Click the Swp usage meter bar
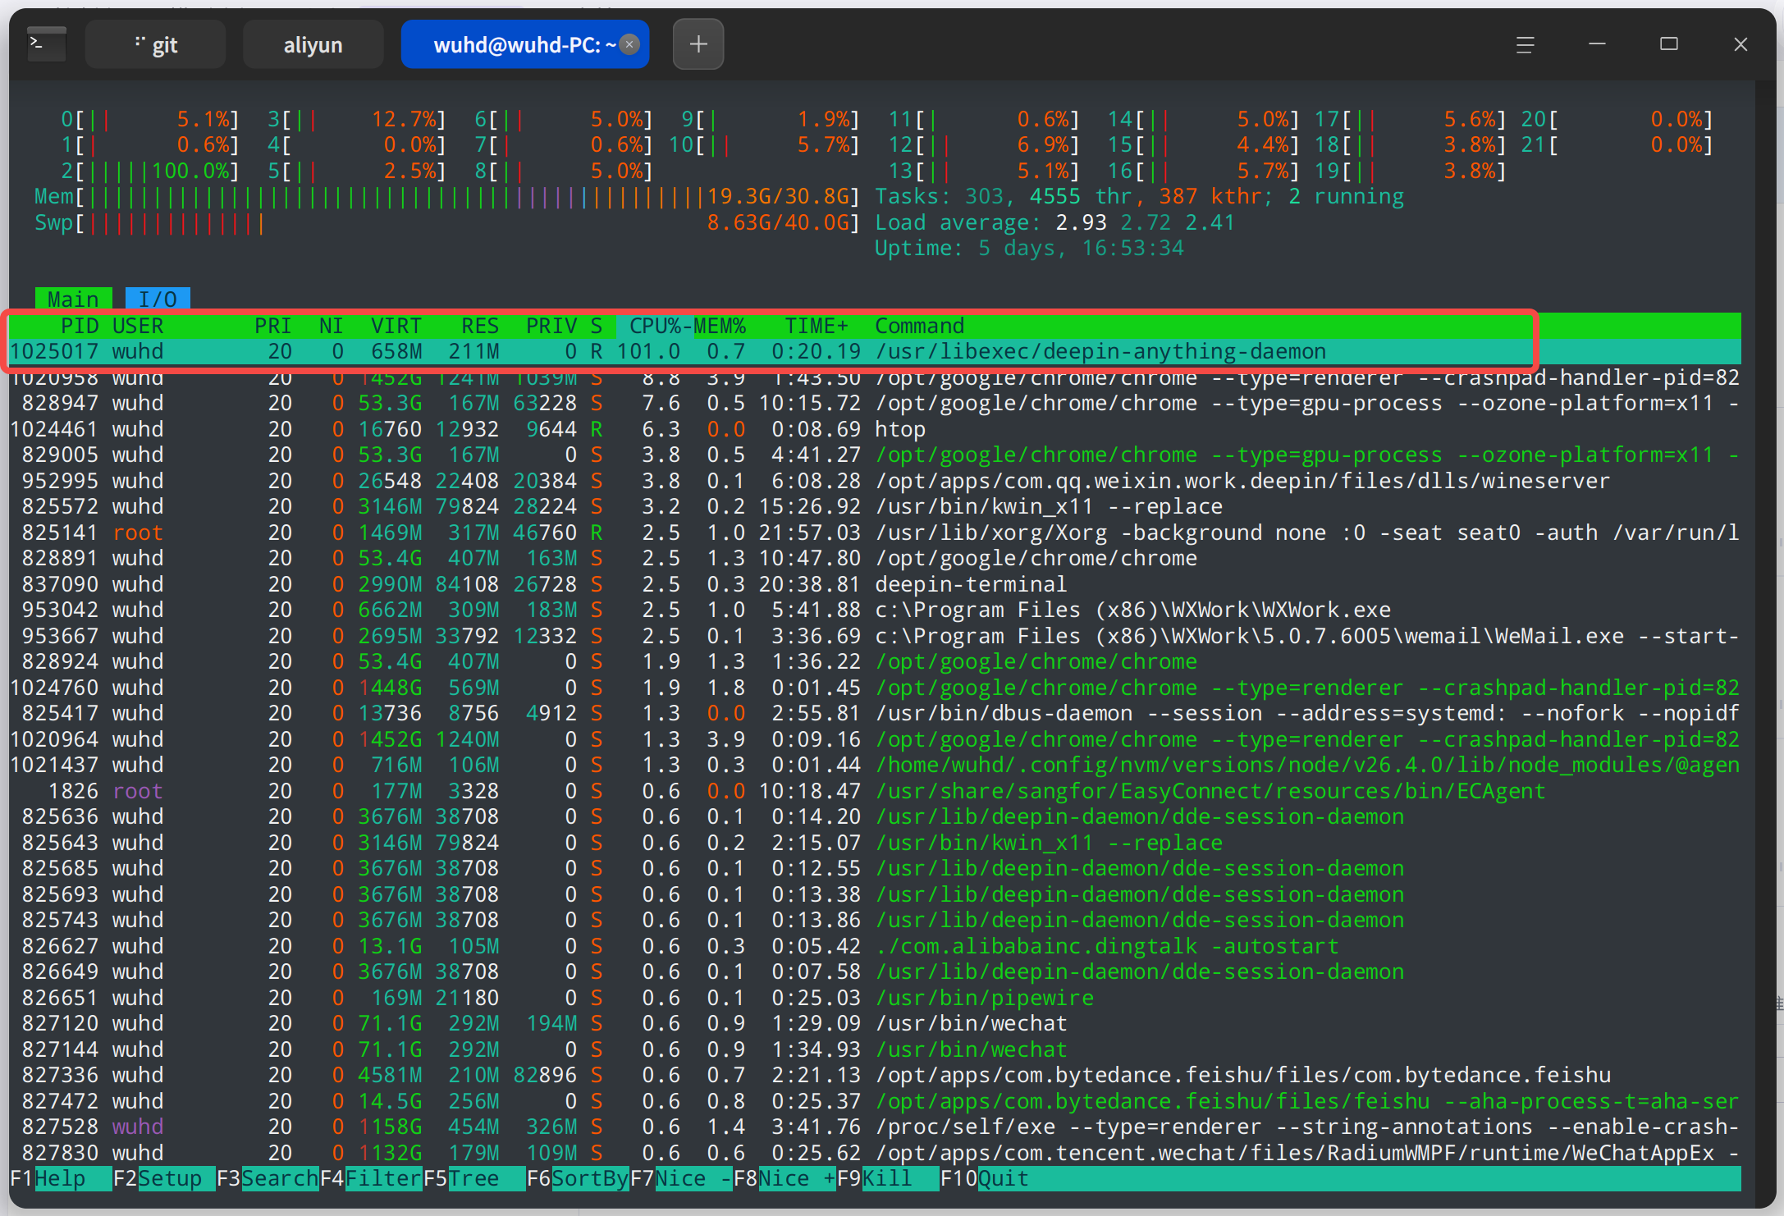The image size is (1784, 1216). click(446, 222)
